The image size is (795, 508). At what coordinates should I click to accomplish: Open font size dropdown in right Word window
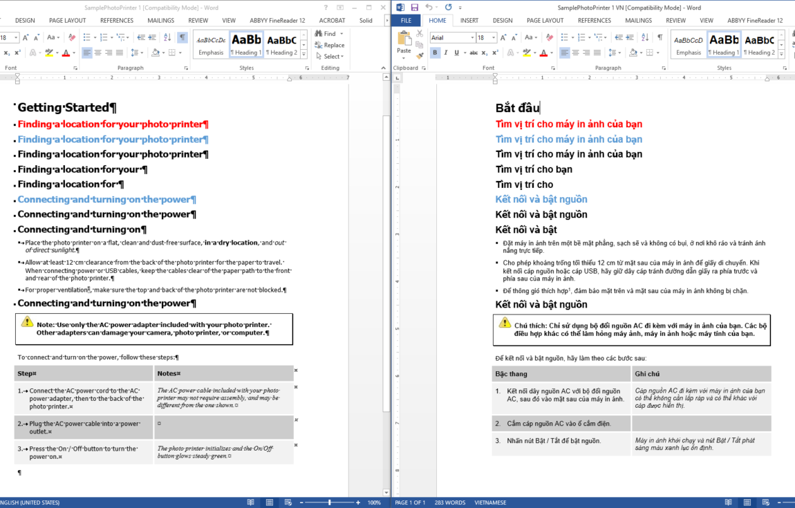(494, 37)
